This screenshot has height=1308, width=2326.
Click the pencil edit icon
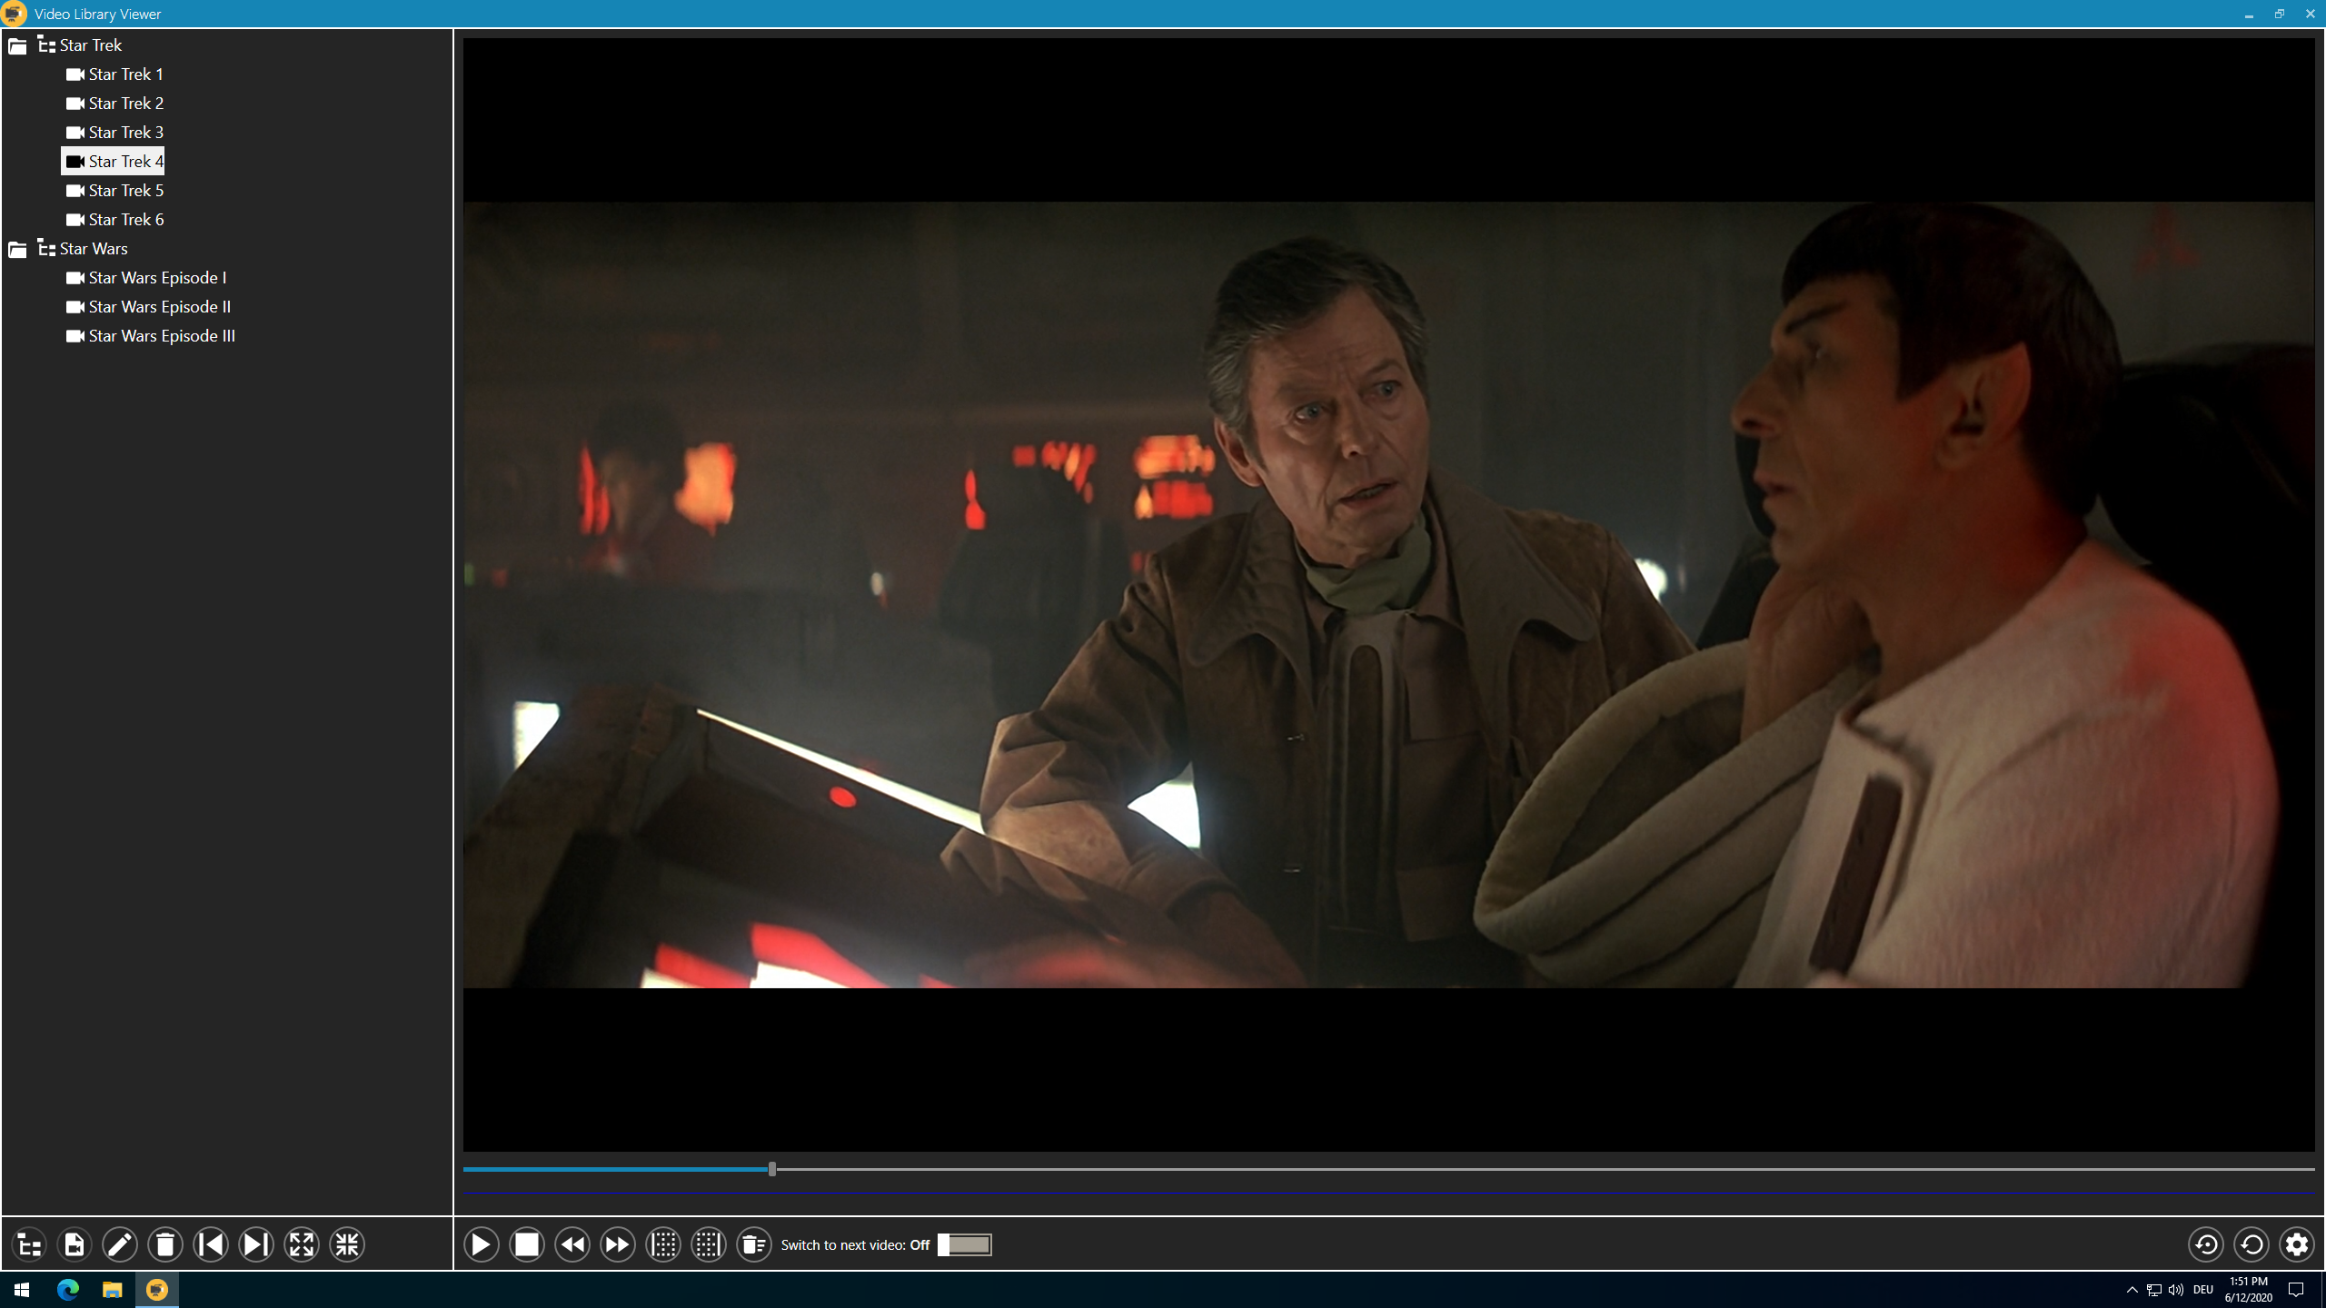120,1244
